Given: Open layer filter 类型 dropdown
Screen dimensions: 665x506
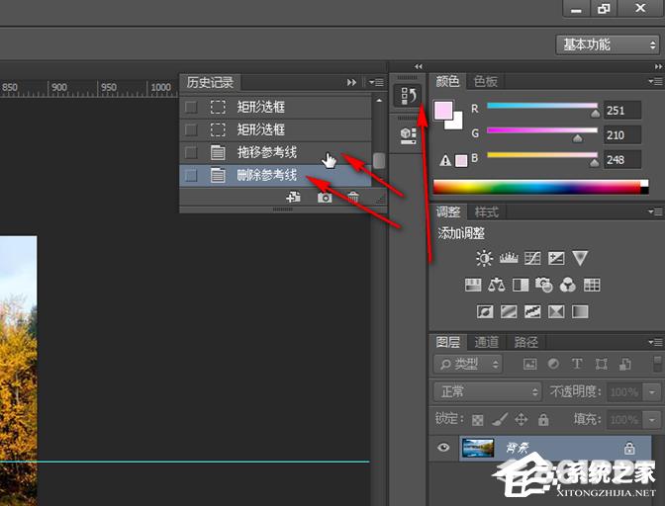Looking at the screenshot, I should pos(468,364).
